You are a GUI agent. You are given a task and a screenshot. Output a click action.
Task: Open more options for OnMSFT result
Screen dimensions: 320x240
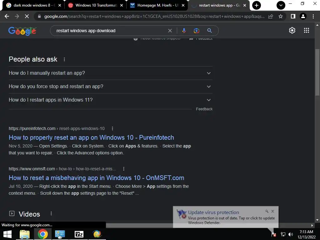point(124,169)
